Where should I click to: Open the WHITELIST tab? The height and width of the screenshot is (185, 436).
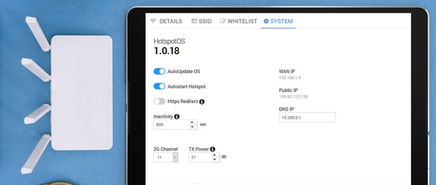point(238,21)
